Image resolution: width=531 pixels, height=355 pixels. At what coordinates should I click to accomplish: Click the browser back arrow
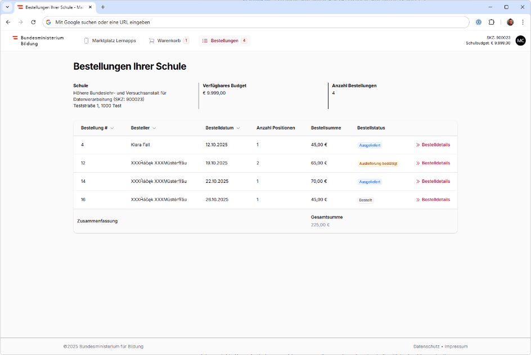[x=8, y=22]
